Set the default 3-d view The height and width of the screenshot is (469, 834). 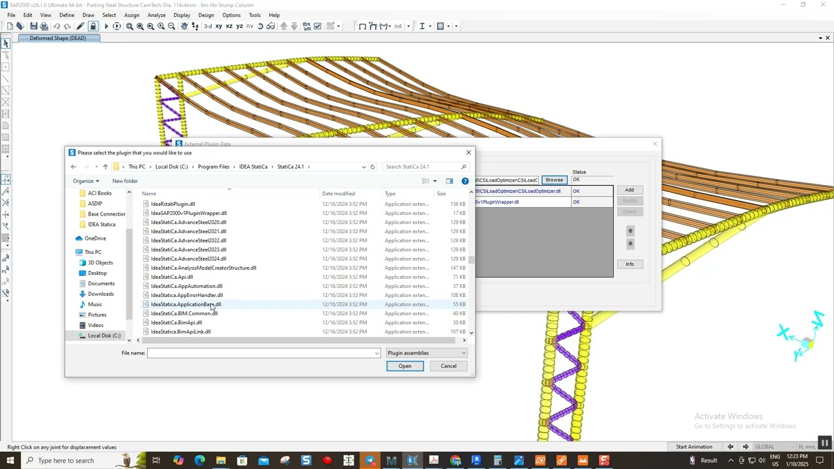point(208,26)
